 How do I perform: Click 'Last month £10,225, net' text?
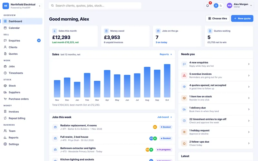click(x=65, y=43)
